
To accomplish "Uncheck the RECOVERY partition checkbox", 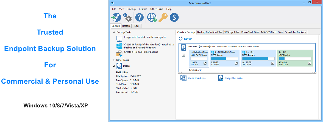I will point(236,63).
